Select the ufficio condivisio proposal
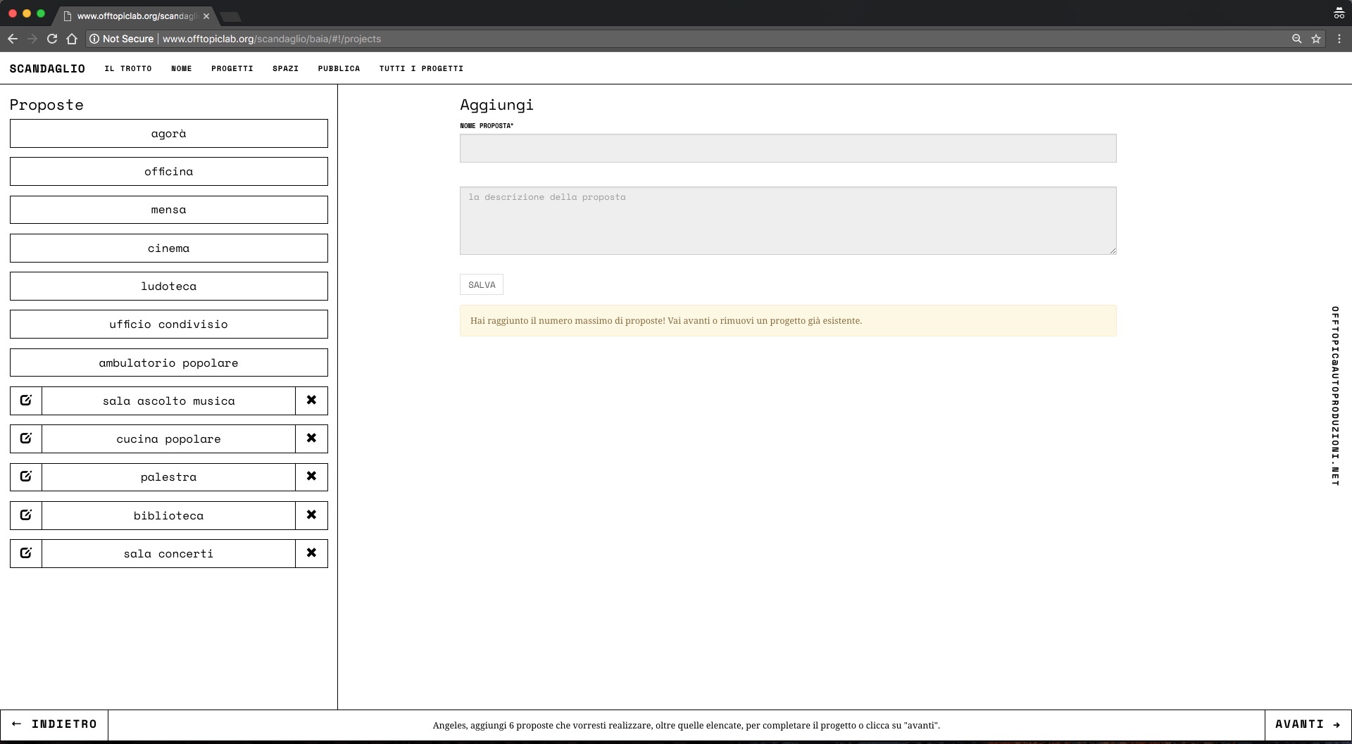Image resolution: width=1352 pixels, height=744 pixels. (169, 324)
